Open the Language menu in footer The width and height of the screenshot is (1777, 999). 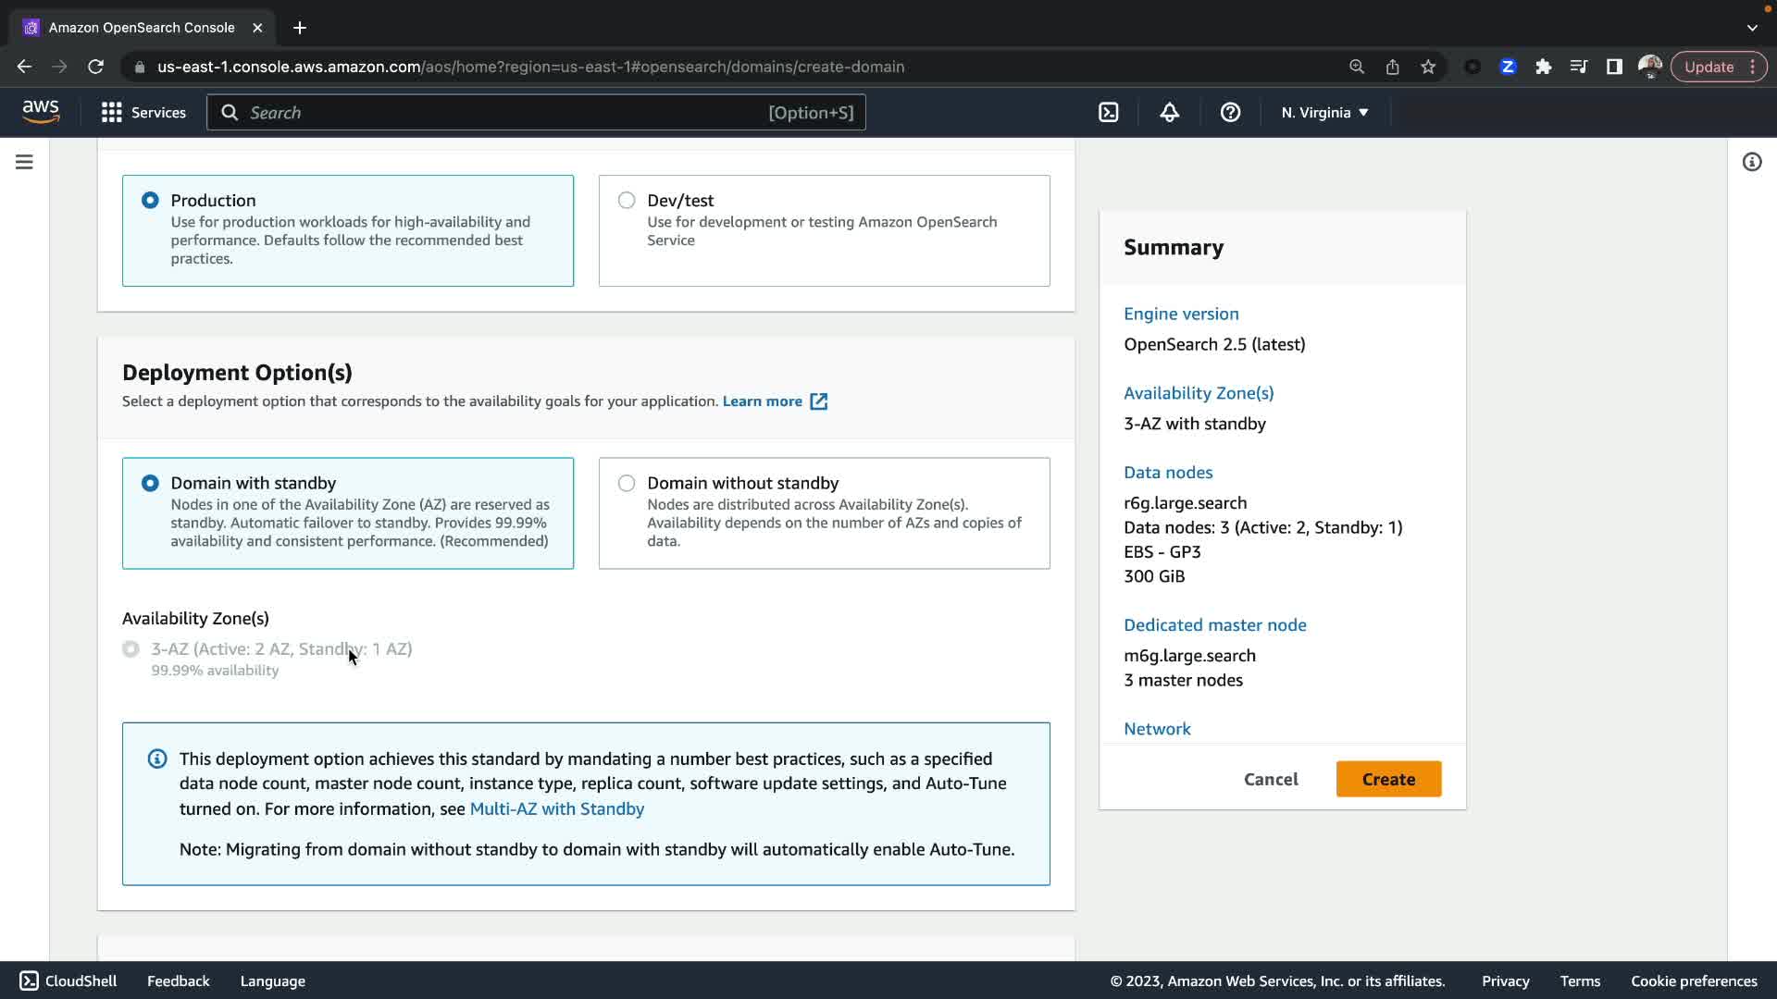point(272,980)
